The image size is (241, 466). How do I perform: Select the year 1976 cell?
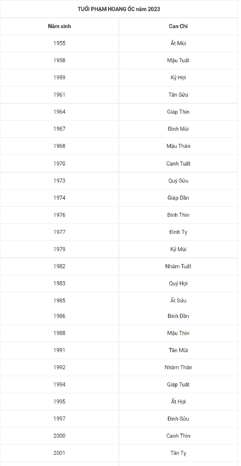point(59,215)
